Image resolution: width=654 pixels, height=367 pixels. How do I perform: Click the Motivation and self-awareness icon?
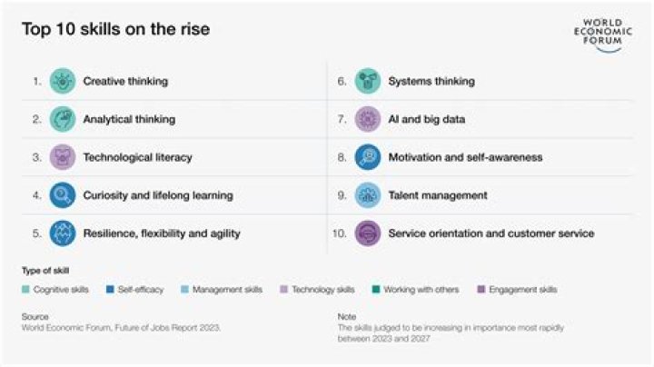pos(367,157)
